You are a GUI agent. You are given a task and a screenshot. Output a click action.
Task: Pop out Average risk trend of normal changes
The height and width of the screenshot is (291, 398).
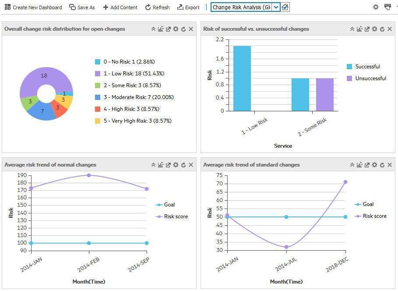pos(168,165)
